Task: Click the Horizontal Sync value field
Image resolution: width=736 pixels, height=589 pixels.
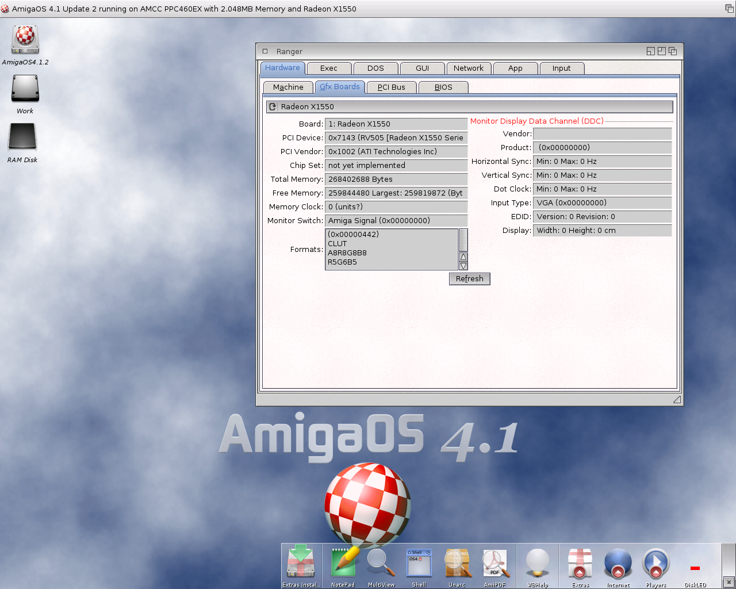Action: 603,161
